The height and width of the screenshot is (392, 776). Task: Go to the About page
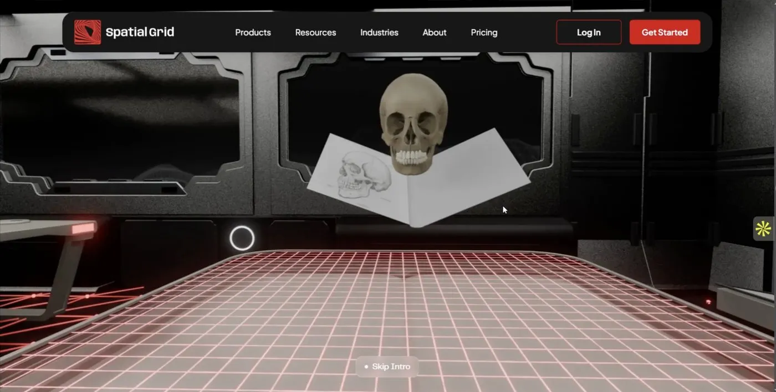pyautogui.click(x=435, y=33)
